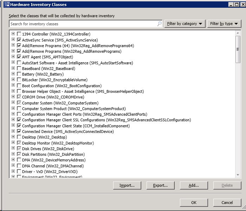Click the scrollbar down arrow
The height and width of the screenshot is (211, 246).
pyautogui.click(x=238, y=175)
